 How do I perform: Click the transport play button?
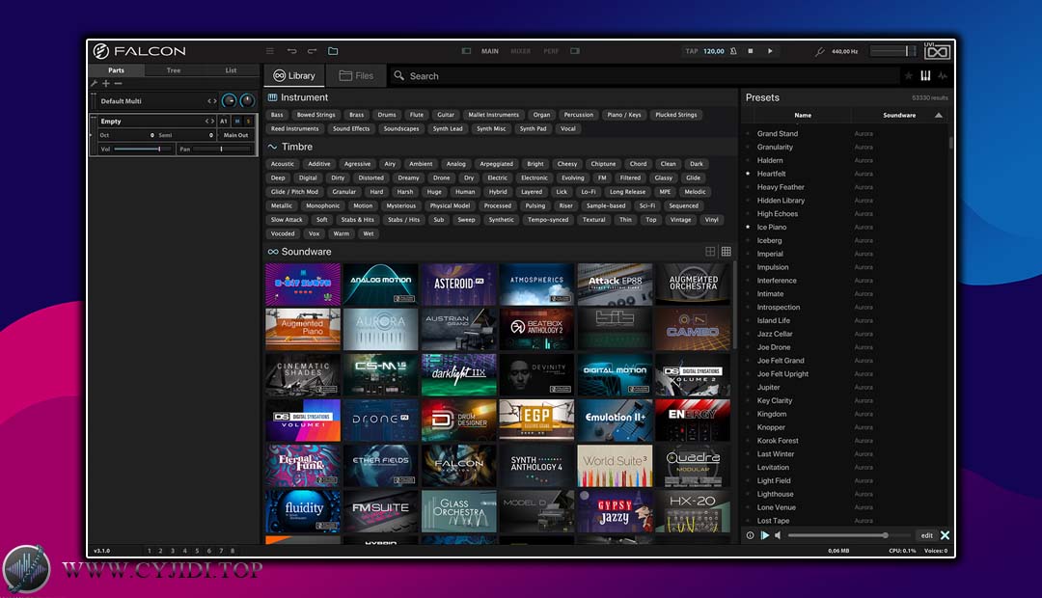point(770,51)
